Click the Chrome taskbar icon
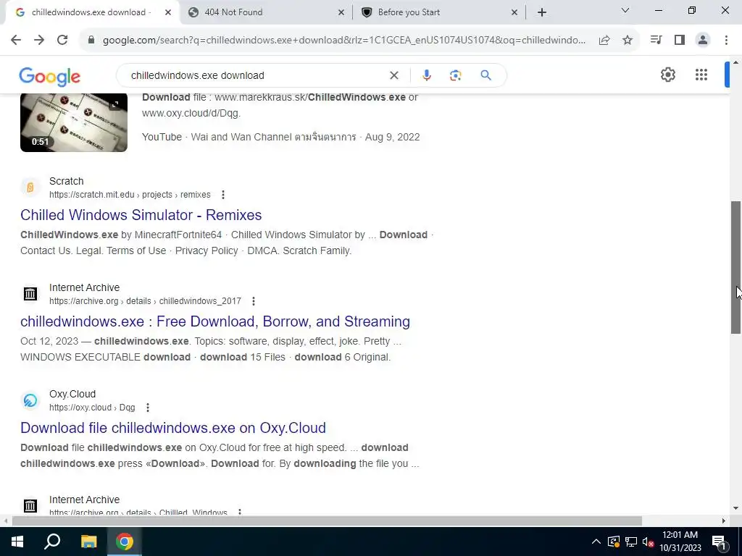The image size is (742, 556). pos(125,542)
